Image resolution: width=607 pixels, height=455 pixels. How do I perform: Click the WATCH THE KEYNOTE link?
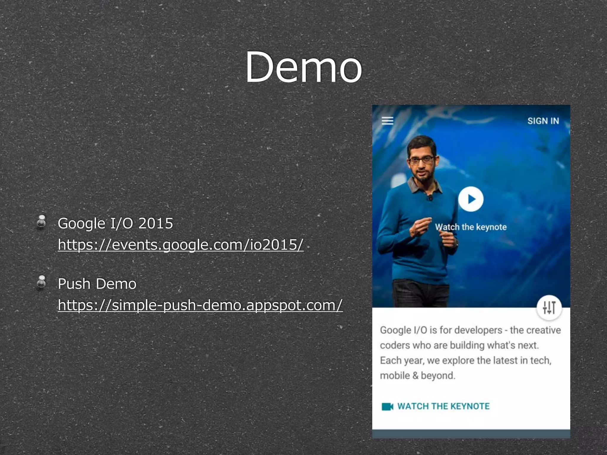coord(443,406)
